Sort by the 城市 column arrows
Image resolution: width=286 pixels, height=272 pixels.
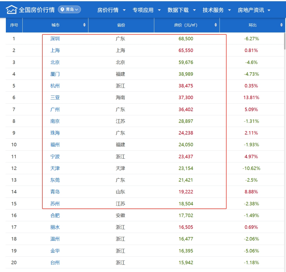click(84, 25)
